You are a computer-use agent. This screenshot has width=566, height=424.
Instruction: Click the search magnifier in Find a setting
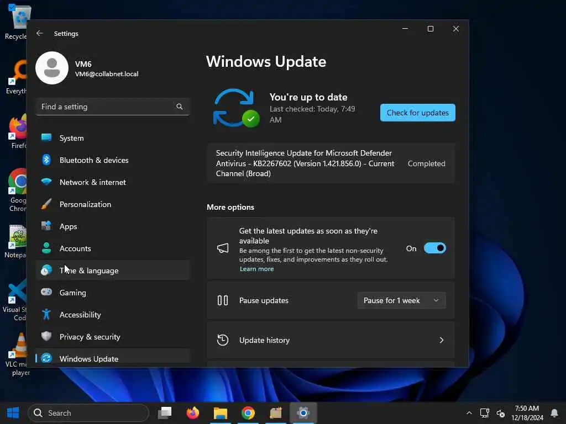180,107
